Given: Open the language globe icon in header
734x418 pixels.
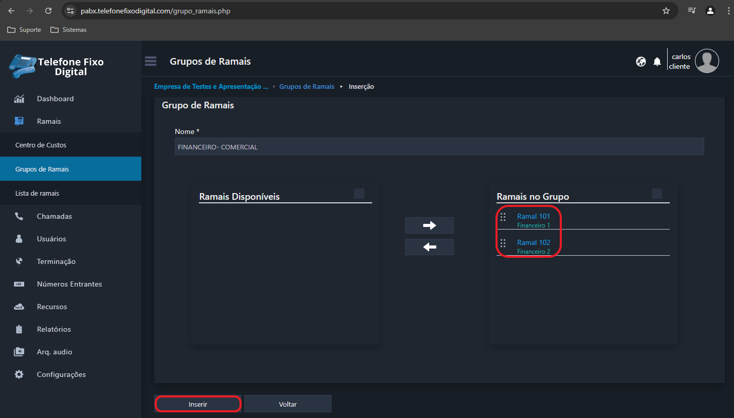Looking at the screenshot, I should pos(640,62).
